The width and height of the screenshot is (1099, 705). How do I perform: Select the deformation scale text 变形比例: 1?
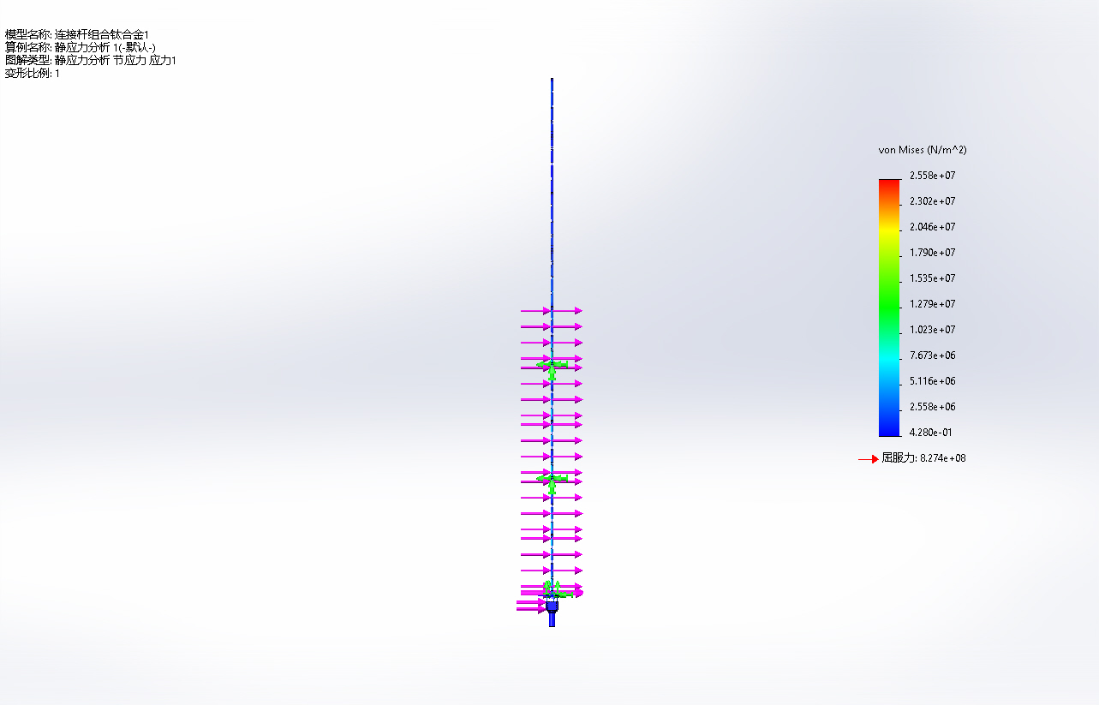click(33, 74)
